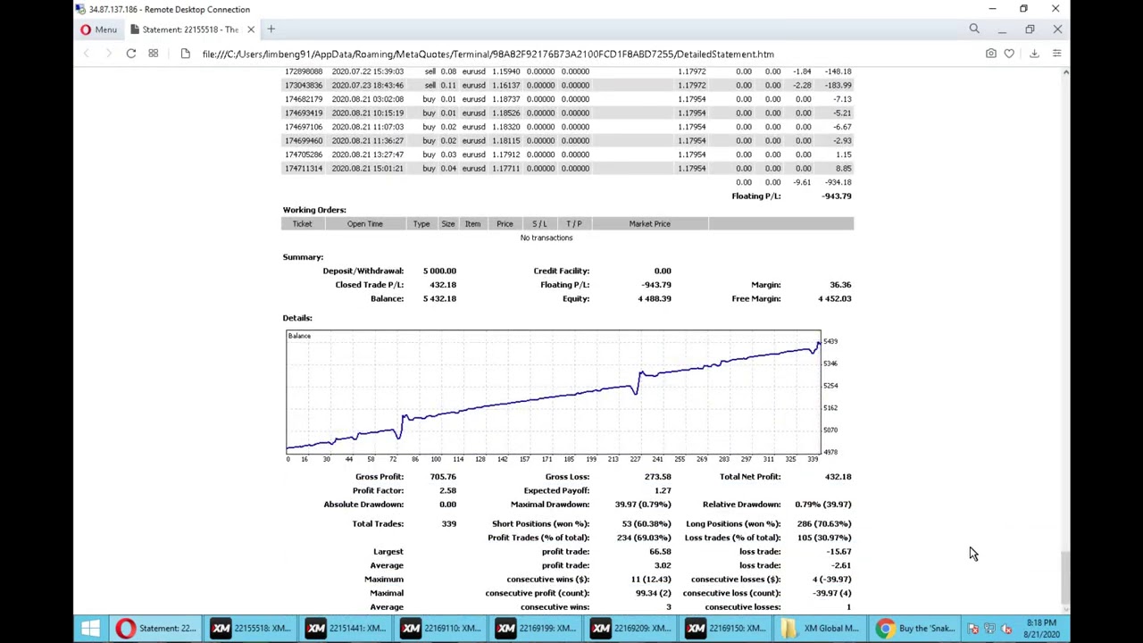The width and height of the screenshot is (1143, 643).
Task: Click the Open Time column header
Action: [364, 224]
